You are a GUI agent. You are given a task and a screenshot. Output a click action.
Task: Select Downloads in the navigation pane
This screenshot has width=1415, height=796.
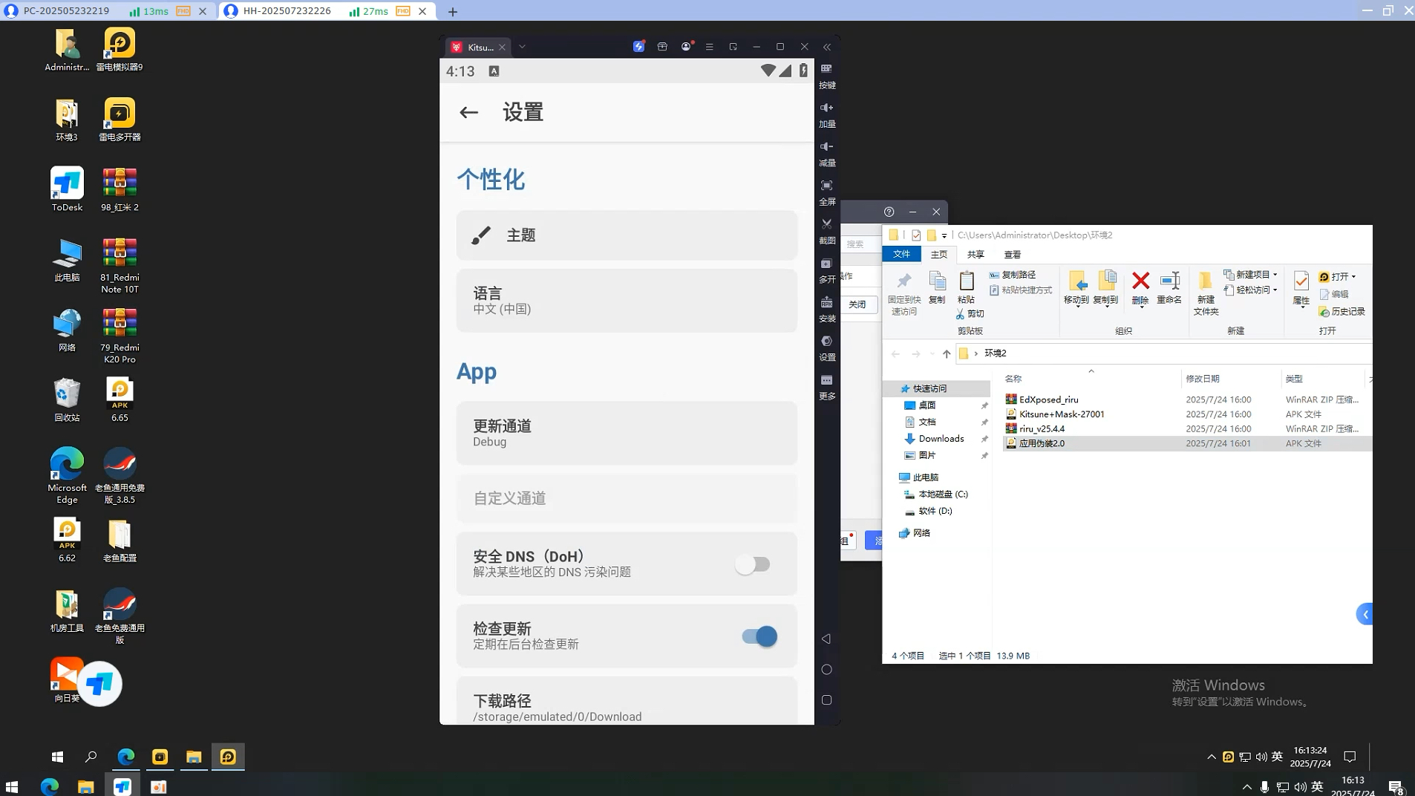tap(941, 439)
